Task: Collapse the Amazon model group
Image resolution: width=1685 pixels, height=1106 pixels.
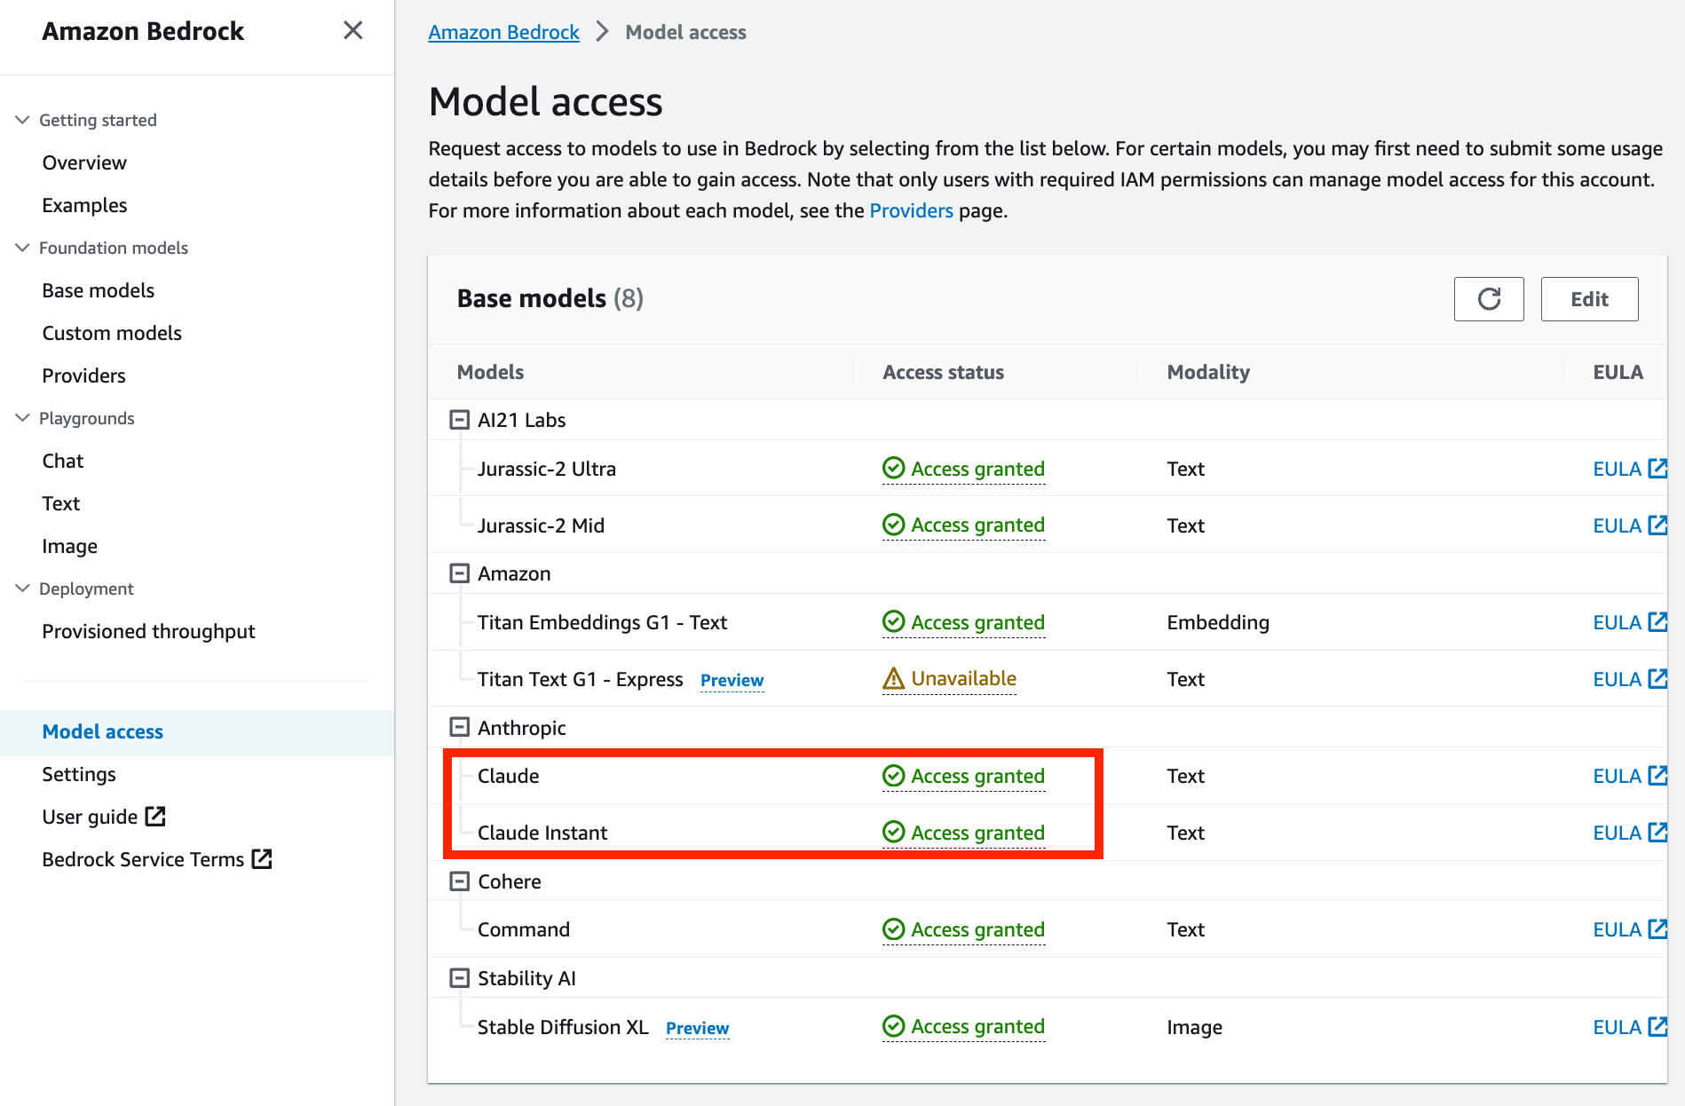Action: click(460, 573)
